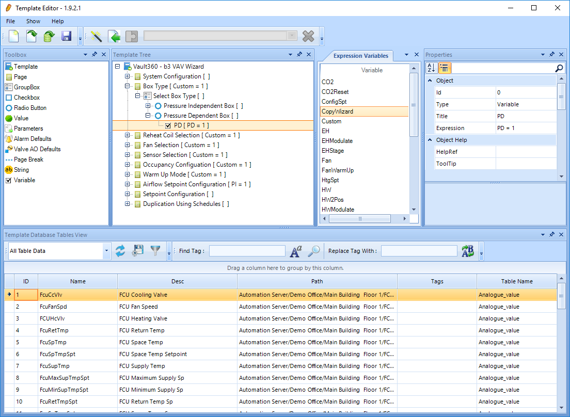Click the filter funnel icon

(x=155, y=251)
